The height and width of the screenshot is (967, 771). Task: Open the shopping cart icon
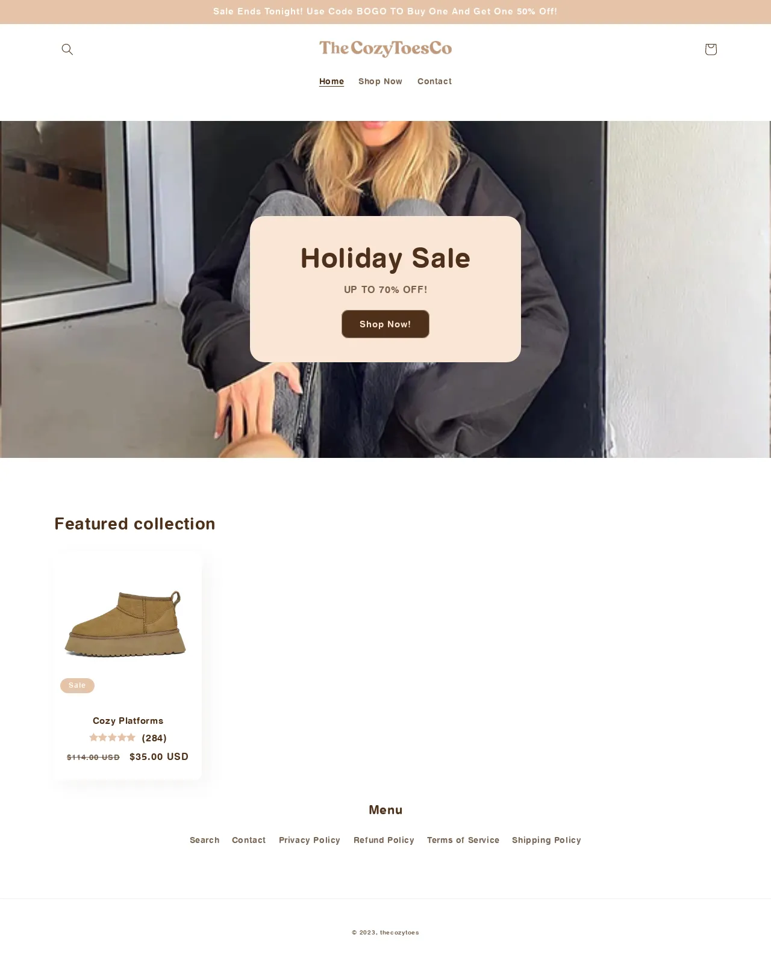click(711, 49)
